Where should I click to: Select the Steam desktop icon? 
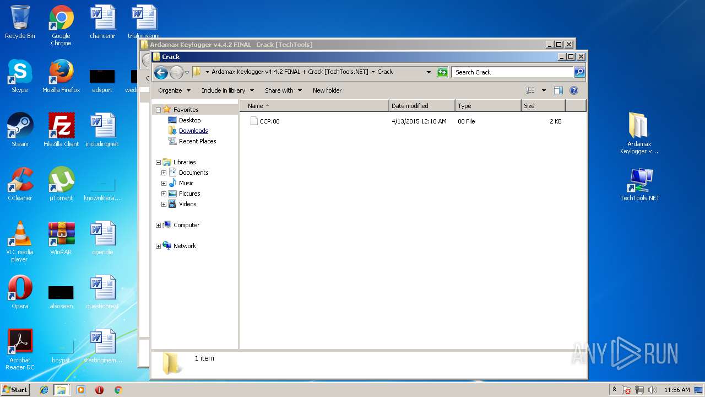coord(20,130)
